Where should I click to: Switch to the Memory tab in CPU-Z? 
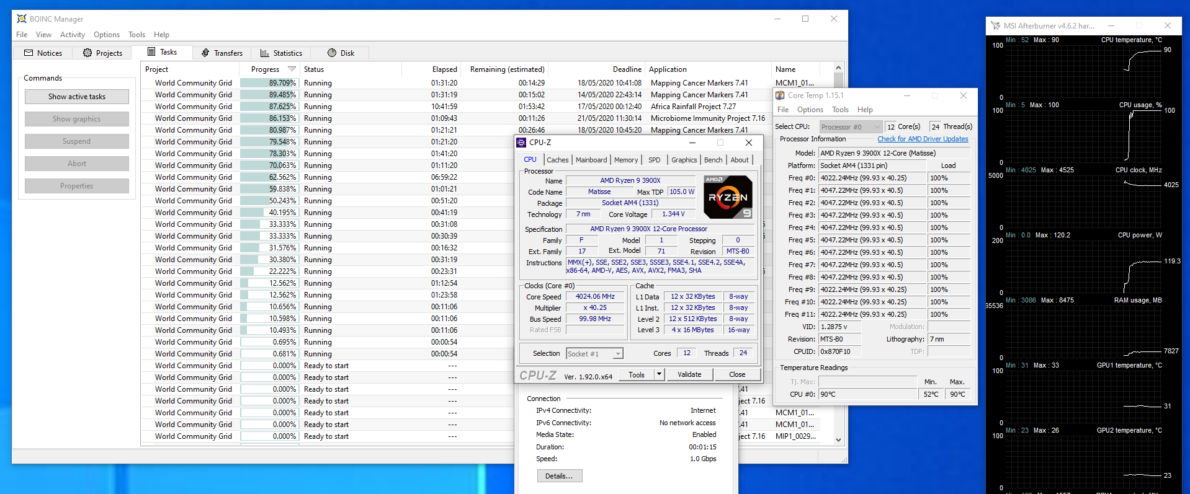(x=626, y=160)
